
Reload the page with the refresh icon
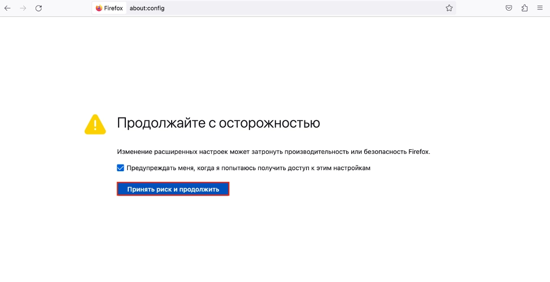38,8
